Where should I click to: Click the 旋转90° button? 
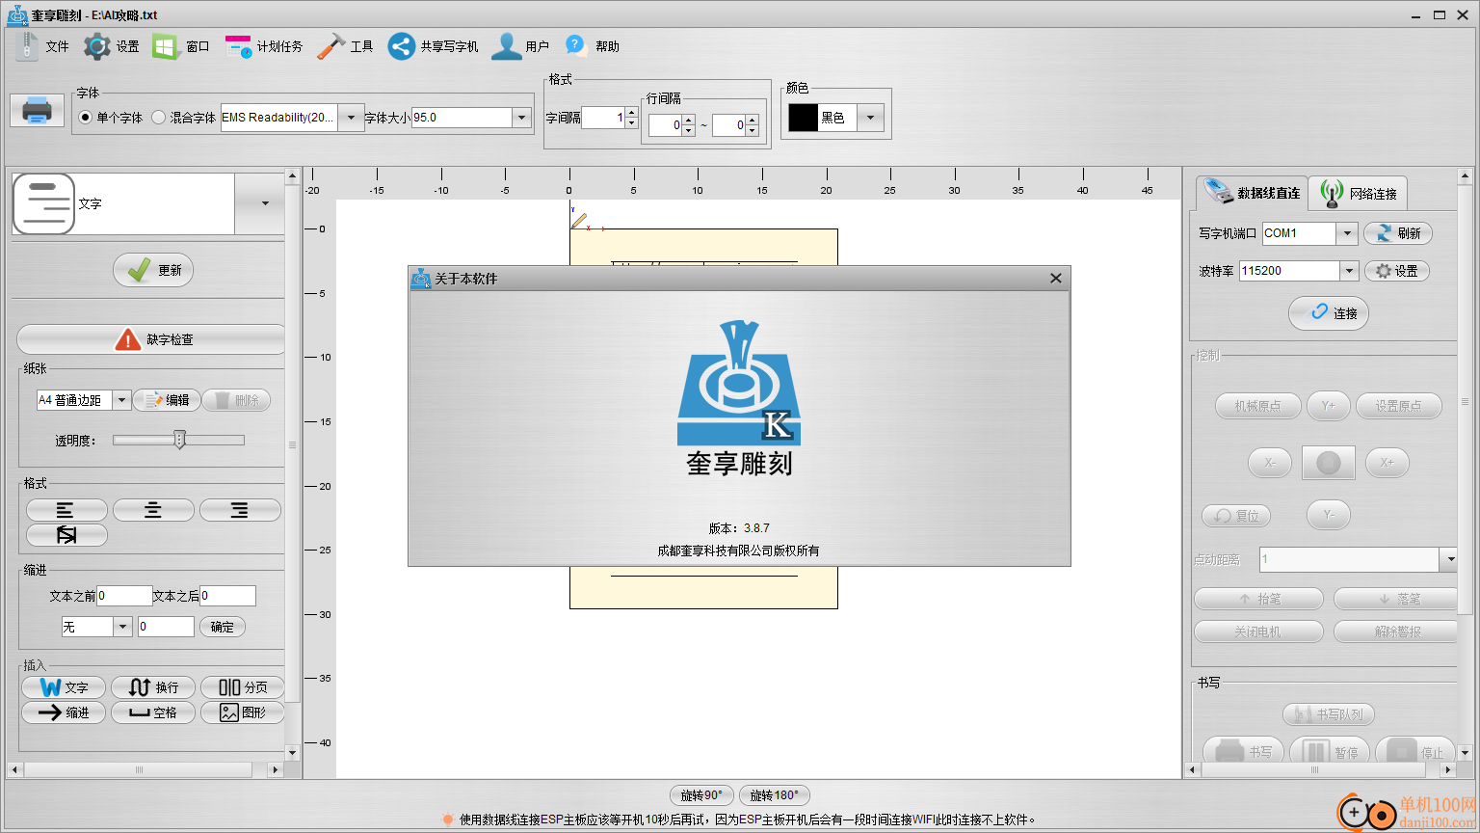(701, 795)
